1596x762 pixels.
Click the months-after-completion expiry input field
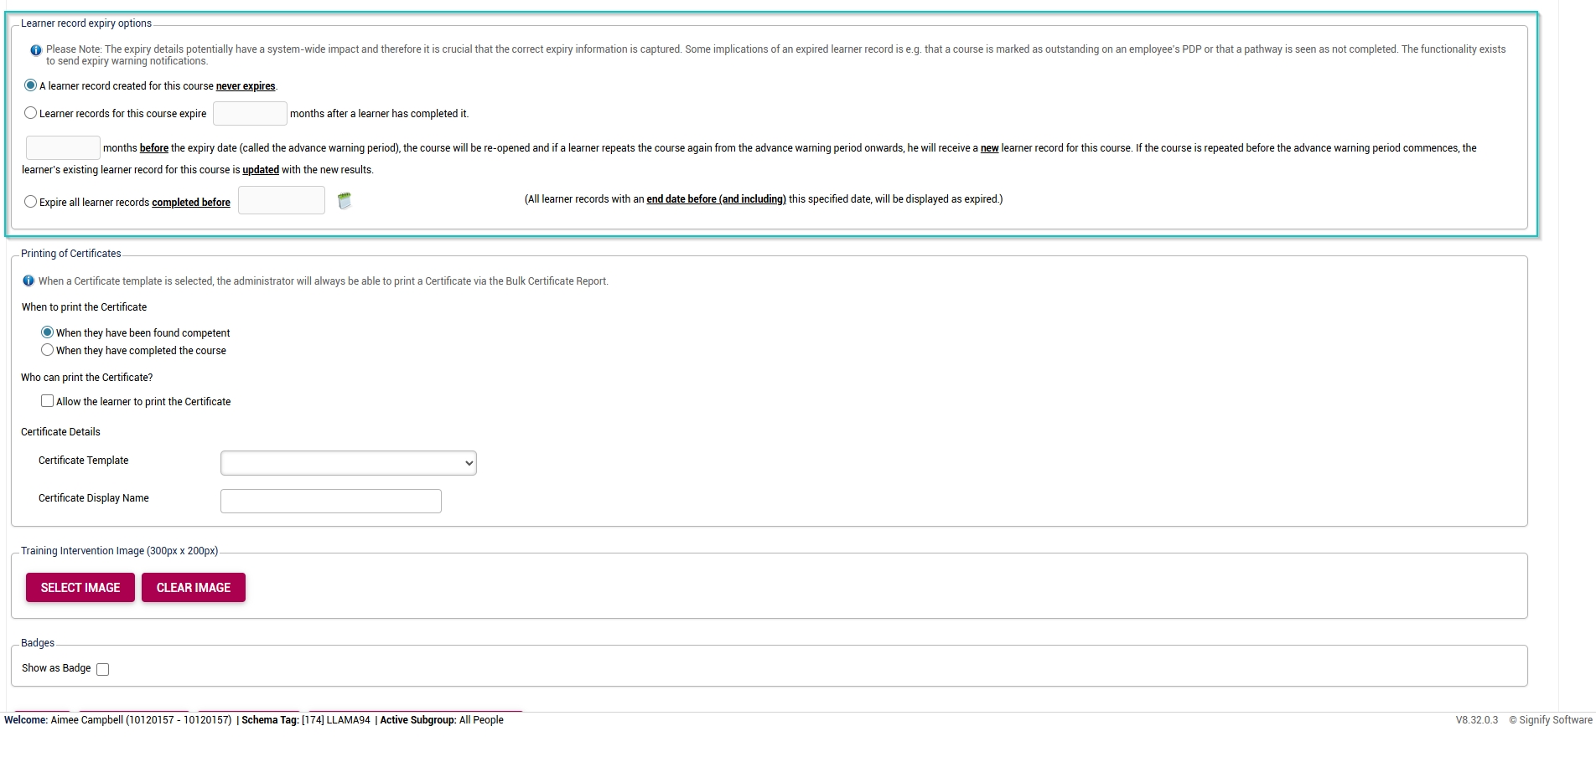click(250, 113)
